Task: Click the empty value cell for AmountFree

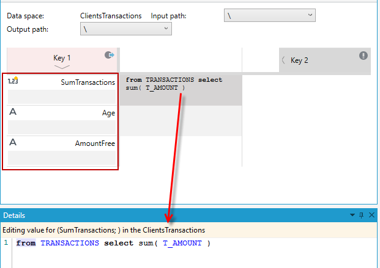Action: click(x=181, y=151)
